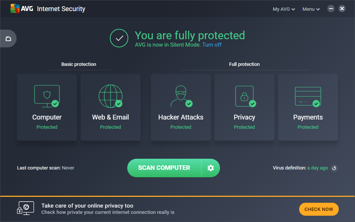This screenshot has height=222, width=355.
Task: Turn off Silent Mode link
Action: coord(212,45)
